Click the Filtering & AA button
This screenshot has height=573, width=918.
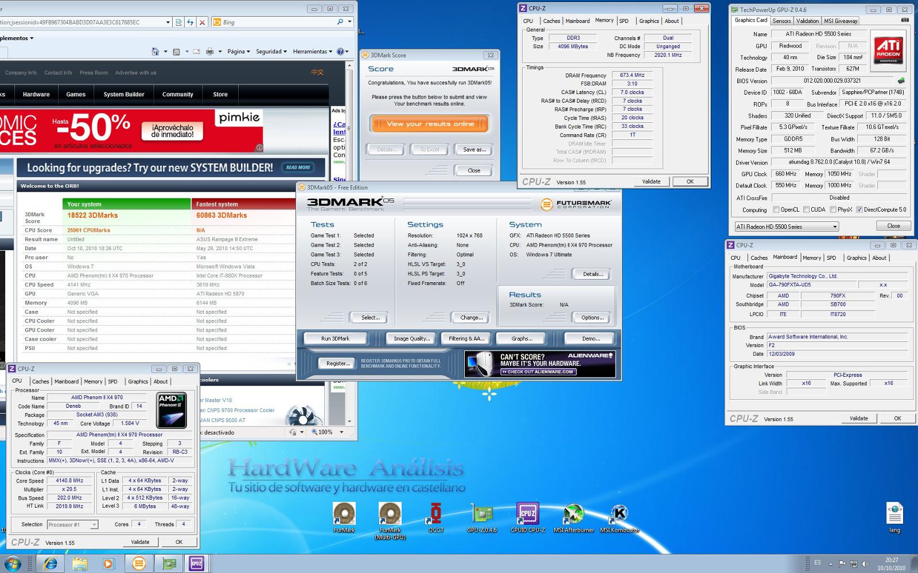coord(466,338)
